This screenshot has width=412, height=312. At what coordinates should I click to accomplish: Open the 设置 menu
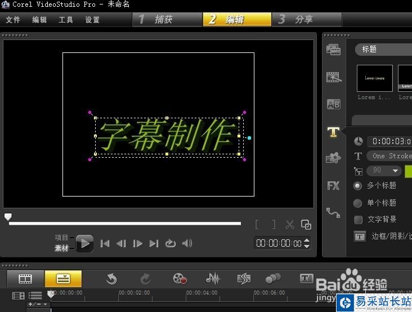coord(92,20)
